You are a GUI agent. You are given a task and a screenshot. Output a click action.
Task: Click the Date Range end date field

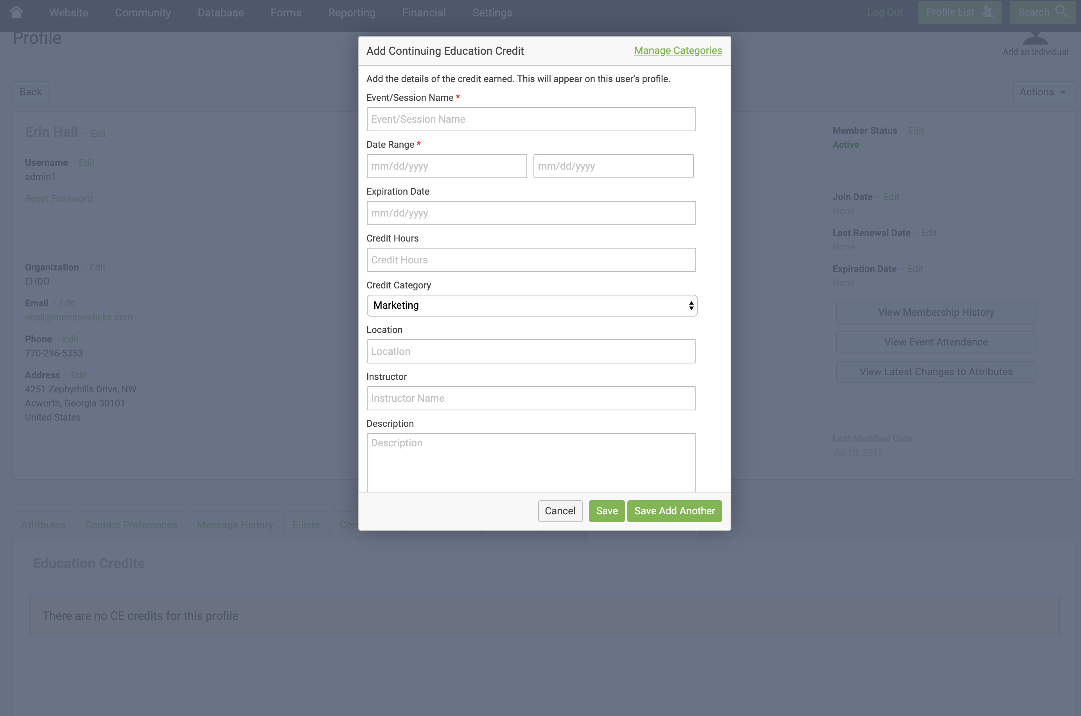(x=613, y=166)
